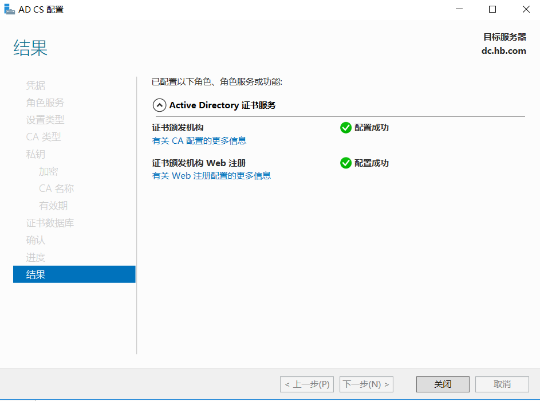
Task: Select 进度 step in sidebar
Action: coord(36,257)
